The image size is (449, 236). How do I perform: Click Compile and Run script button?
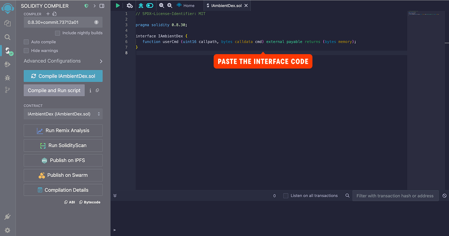tap(54, 90)
